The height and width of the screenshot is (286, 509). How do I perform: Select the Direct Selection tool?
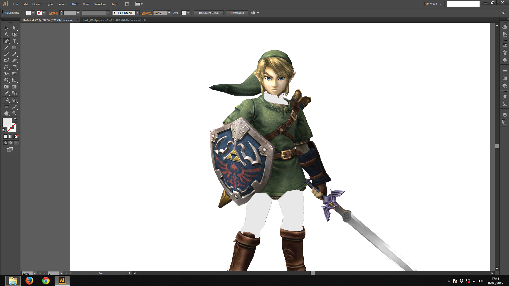click(14, 28)
